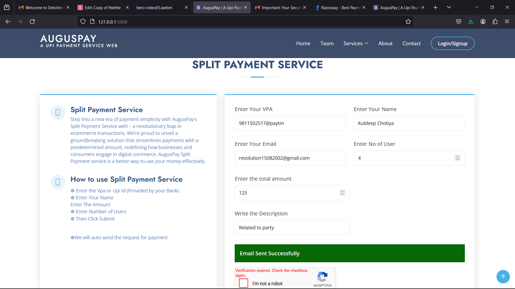Click the scroll-to-top arrow button
The image size is (515, 289).
click(x=503, y=277)
